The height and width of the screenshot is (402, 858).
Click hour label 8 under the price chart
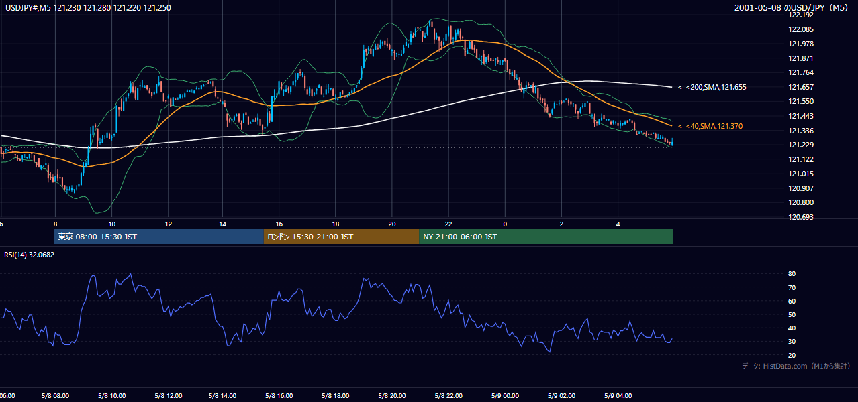(x=56, y=224)
